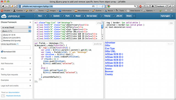Enable jQuery Lint (June 2011) checkbox
The width and height of the screenshot is (176, 100).
pyautogui.click(x=2, y=38)
